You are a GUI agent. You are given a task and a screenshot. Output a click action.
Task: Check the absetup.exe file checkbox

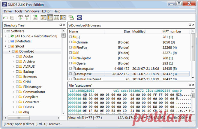pos(70,69)
